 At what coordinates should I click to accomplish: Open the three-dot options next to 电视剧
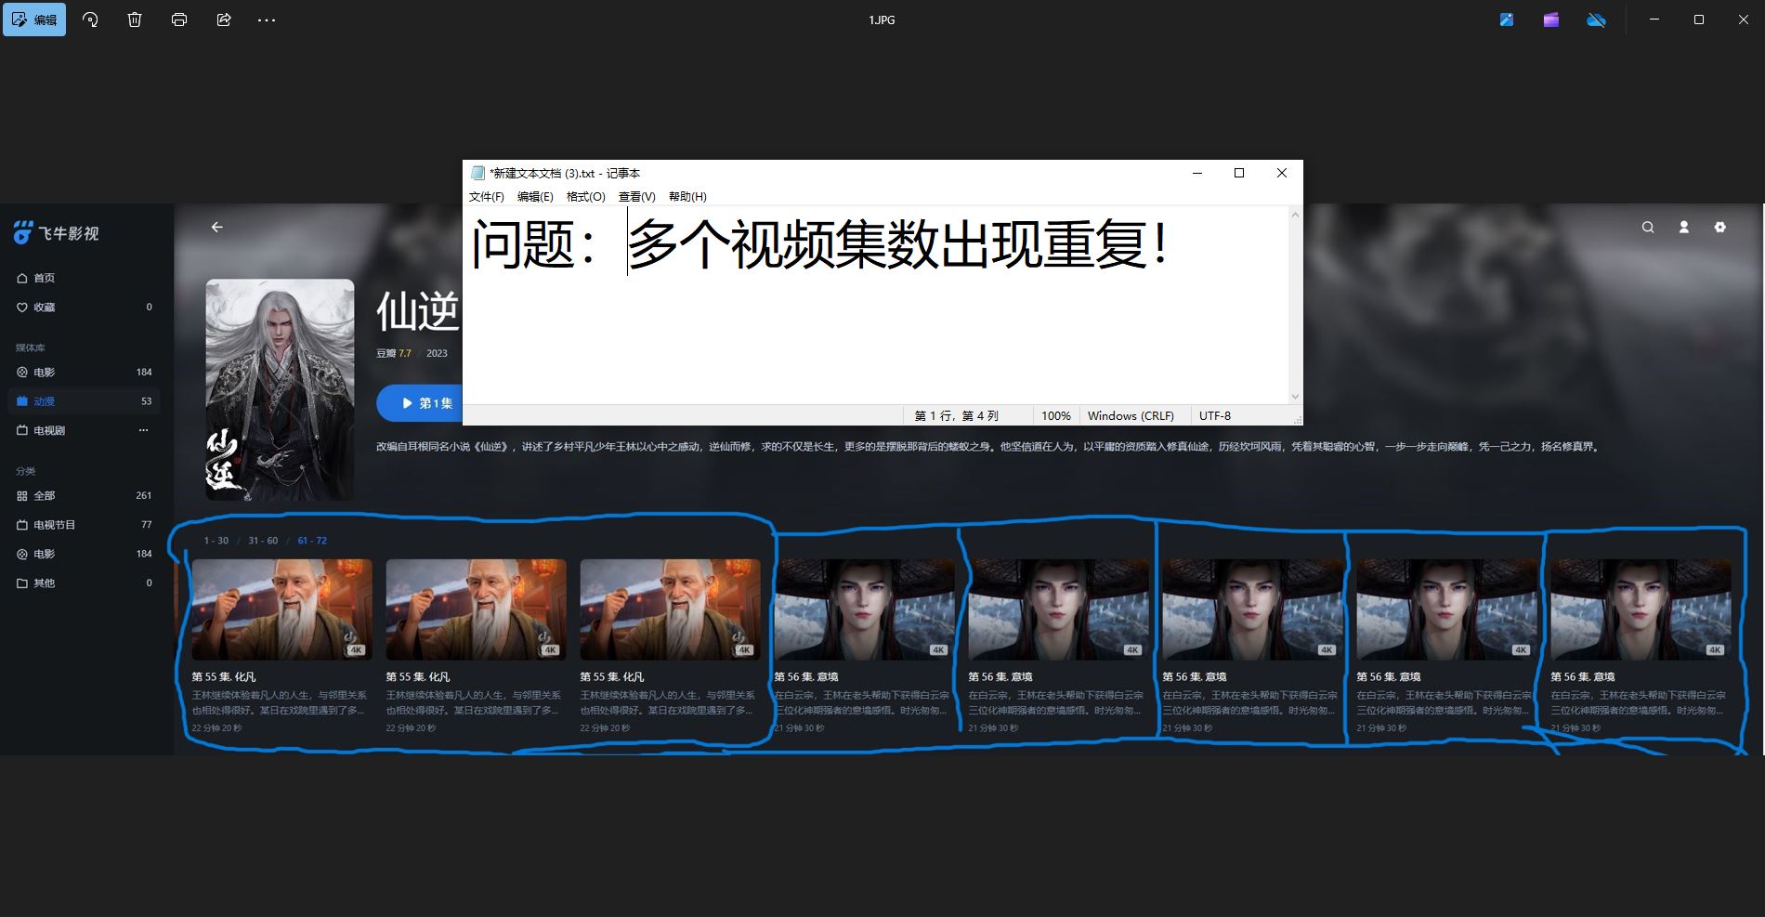(x=143, y=430)
